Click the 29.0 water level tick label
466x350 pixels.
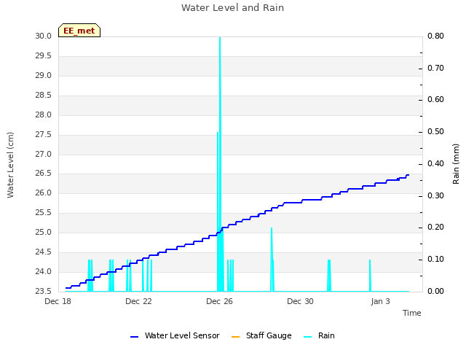[44, 75]
